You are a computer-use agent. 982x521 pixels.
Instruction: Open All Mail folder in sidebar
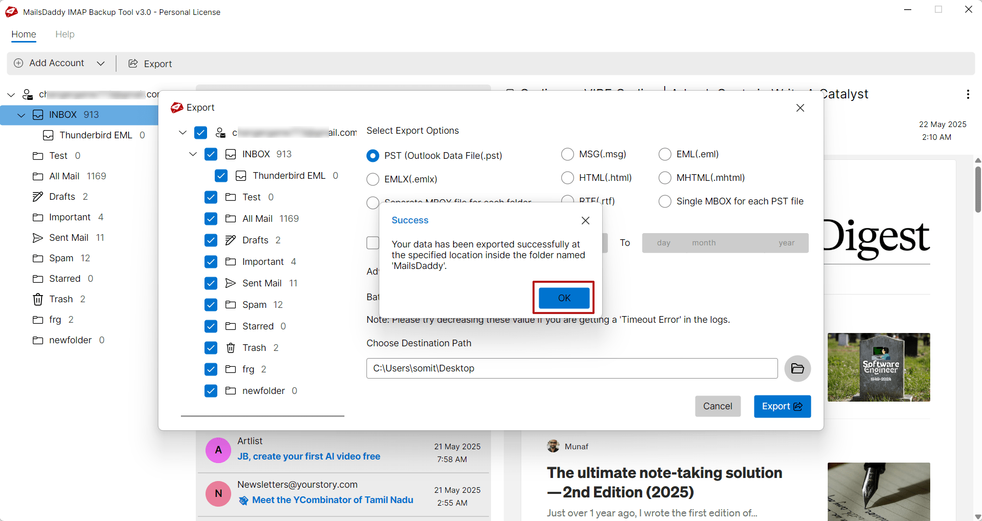pyautogui.click(x=69, y=176)
